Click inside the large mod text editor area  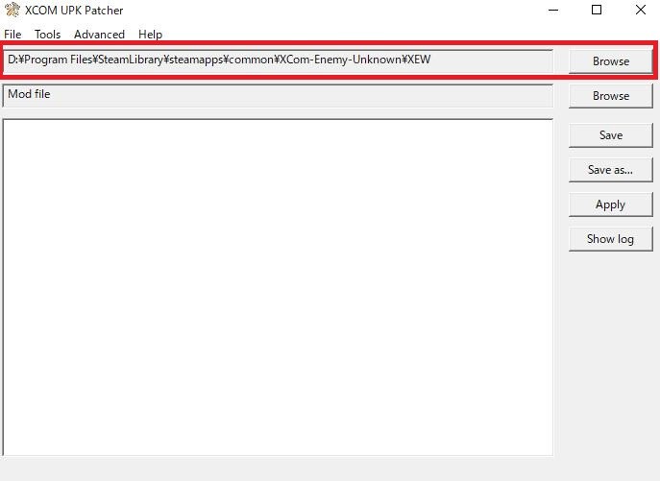tap(278, 287)
